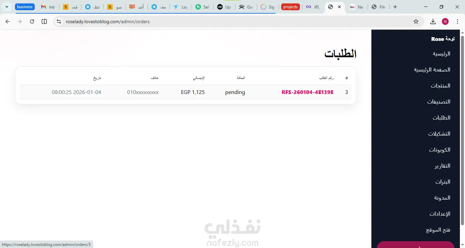Click the الإجمالي column header
The height and width of the screenshot is (248, 465).
(x=199, y=78)
